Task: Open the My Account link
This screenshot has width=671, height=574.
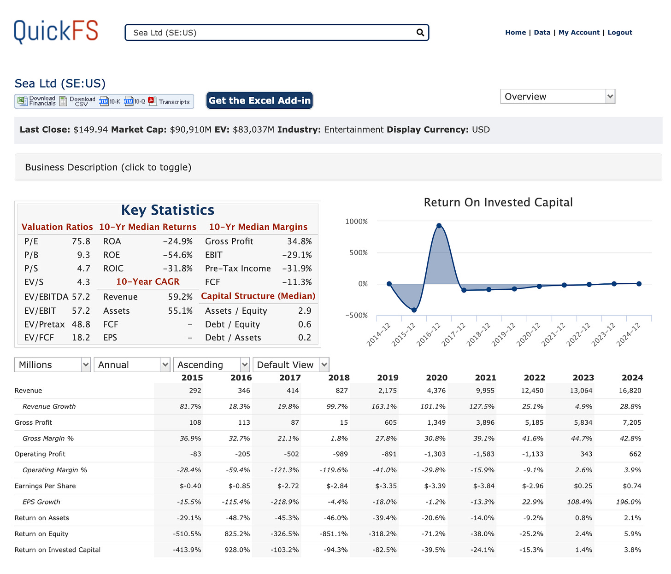Action: tap(579, 32)
